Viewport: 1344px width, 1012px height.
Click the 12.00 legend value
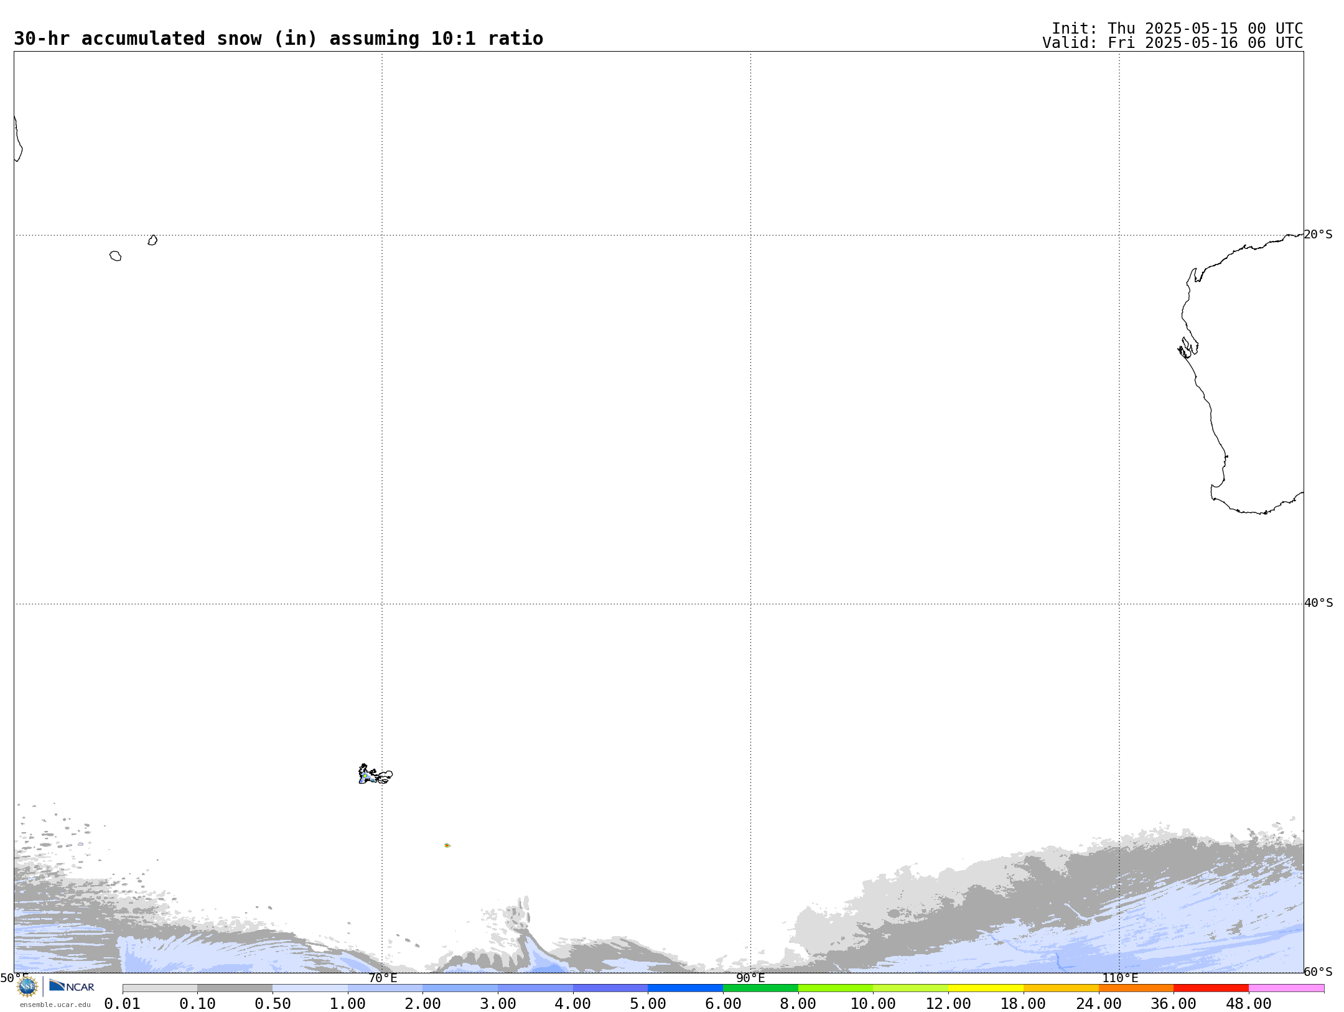coord(948,1004)
